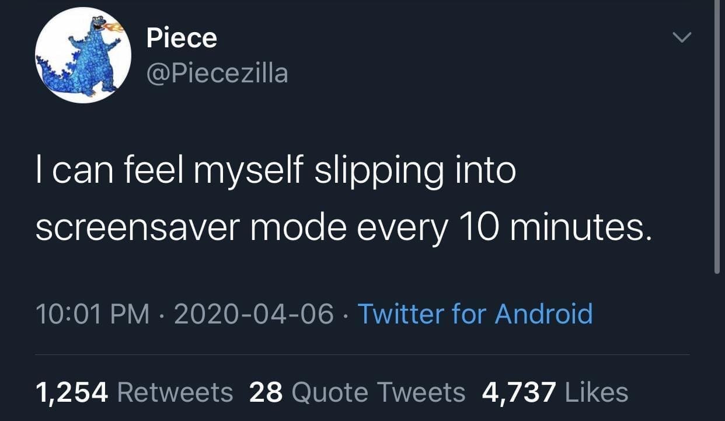The height and width of the screenshot is (421, 725).
Task: Open the Godzilla profile avatar
Action: click(x=83, y=55)
